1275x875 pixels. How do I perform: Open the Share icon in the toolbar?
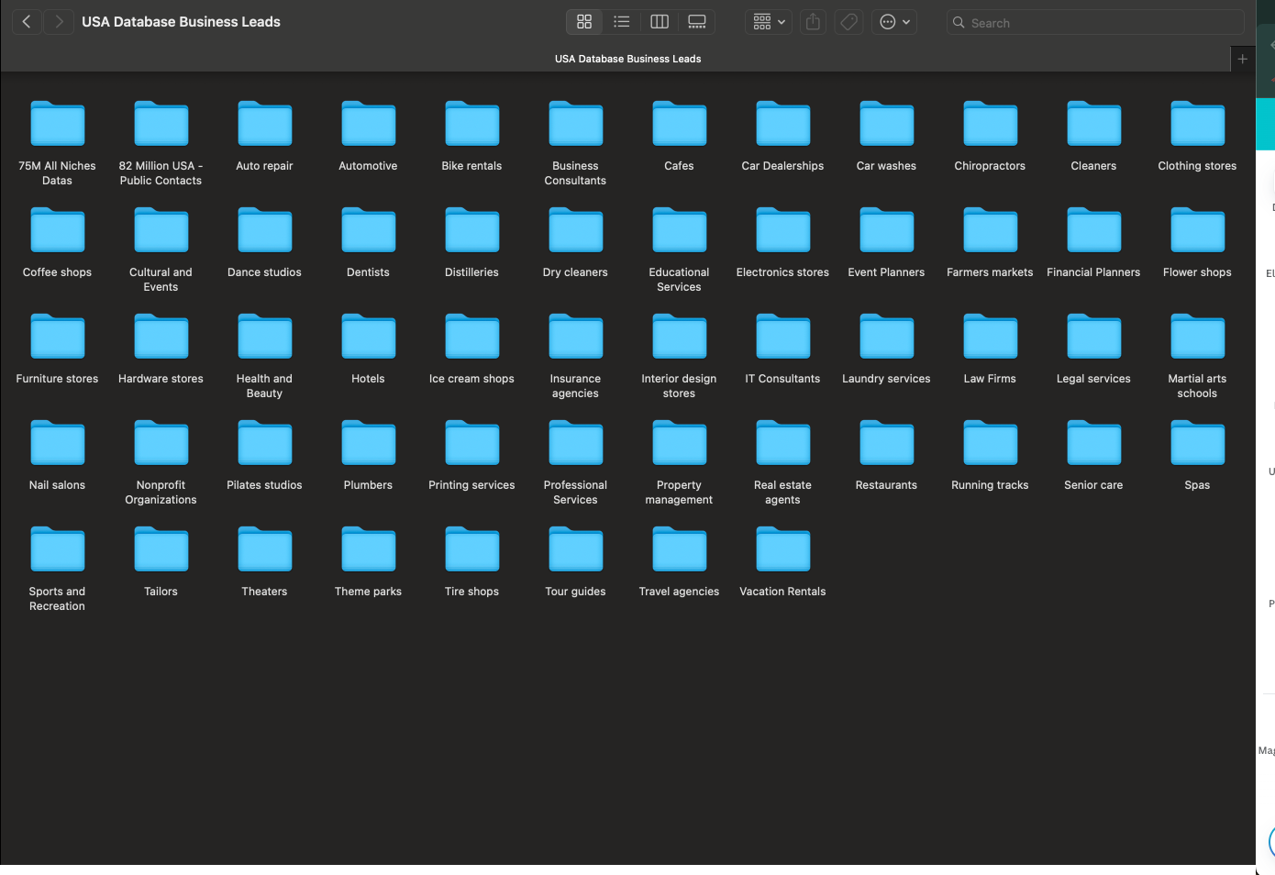click(812, 21)
